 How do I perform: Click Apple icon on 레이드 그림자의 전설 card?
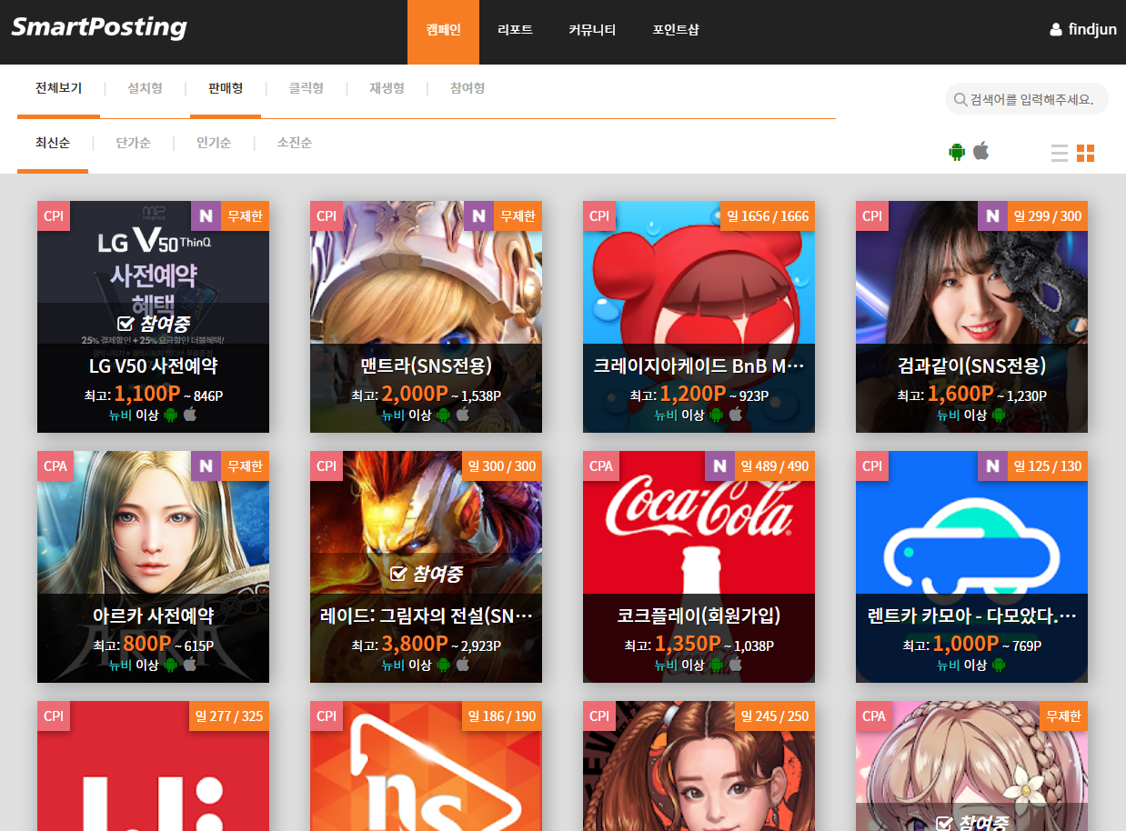tap(463, 665)
